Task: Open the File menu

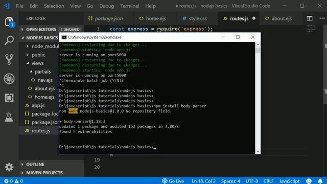Action: point(19,6)
